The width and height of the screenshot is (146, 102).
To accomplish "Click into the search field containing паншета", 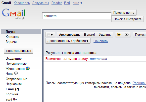I will click(x=77, y=16).
